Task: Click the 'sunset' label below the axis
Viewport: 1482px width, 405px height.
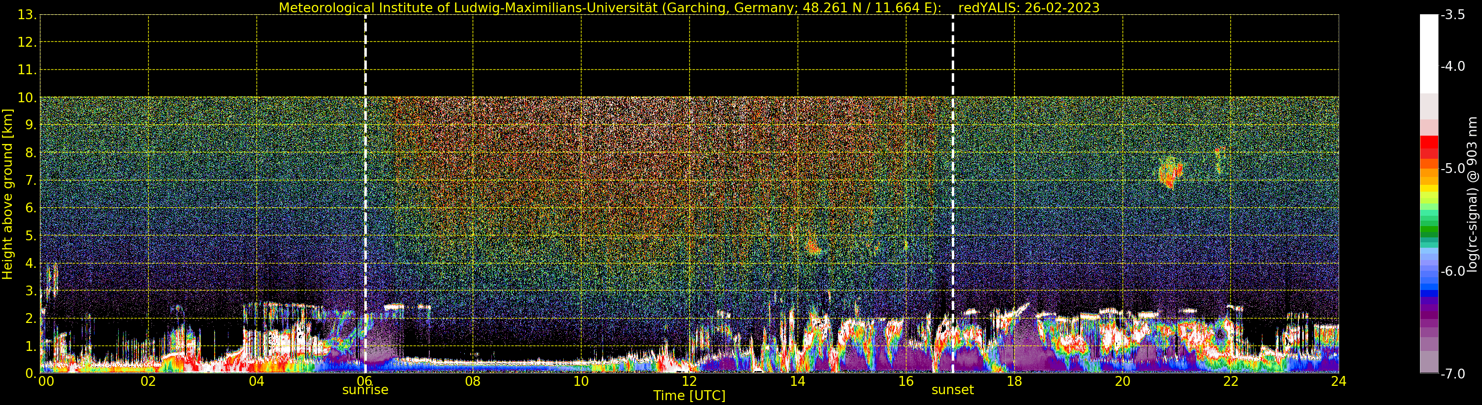Action: tap(953, 390)
